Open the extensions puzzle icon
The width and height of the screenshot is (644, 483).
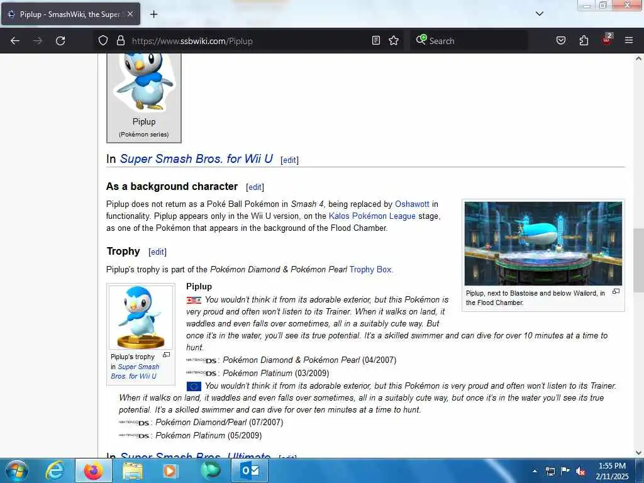click(584, 41)
